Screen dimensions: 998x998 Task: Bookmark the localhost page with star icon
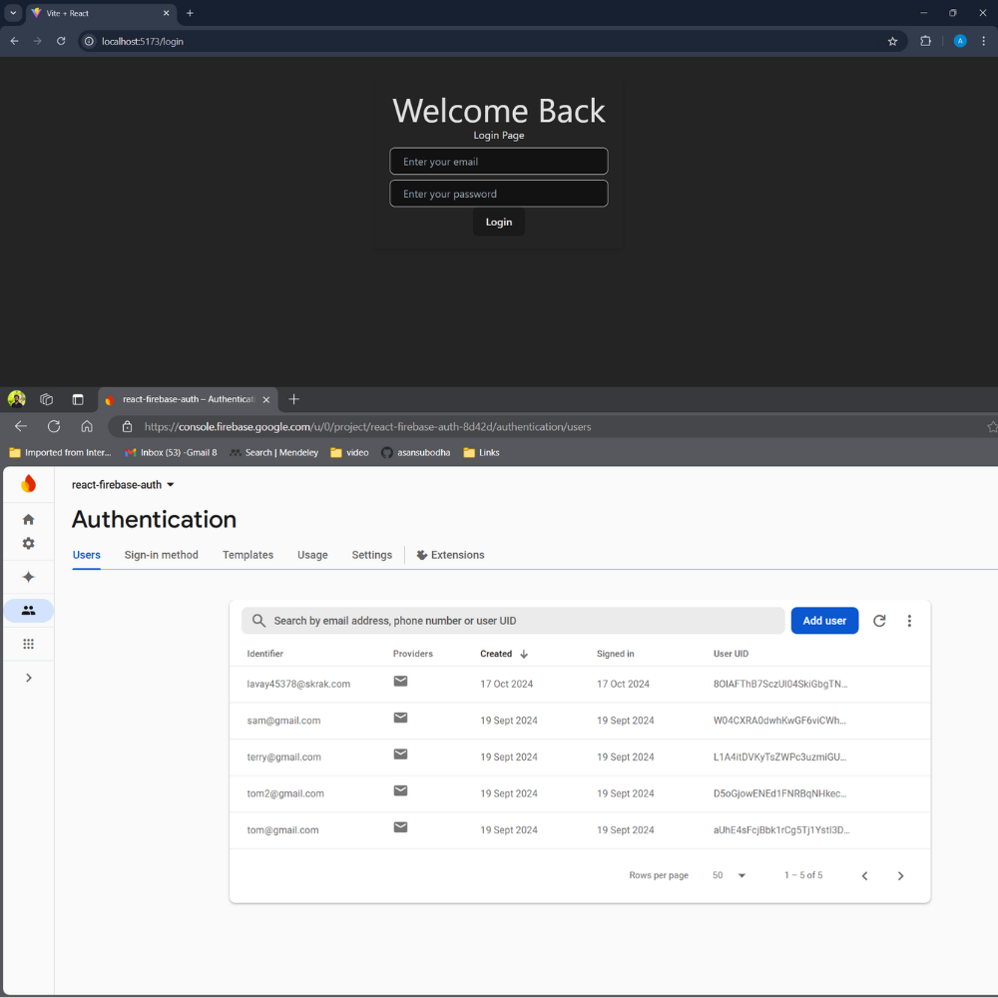tap(892, 41)
